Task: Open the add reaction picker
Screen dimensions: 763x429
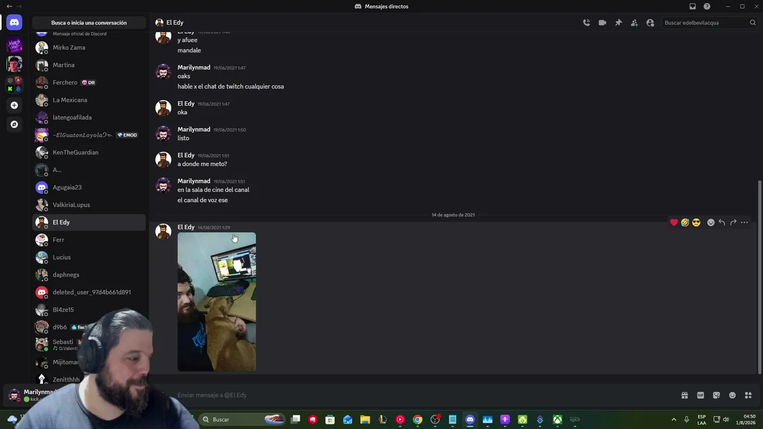Action: point(711,222)
